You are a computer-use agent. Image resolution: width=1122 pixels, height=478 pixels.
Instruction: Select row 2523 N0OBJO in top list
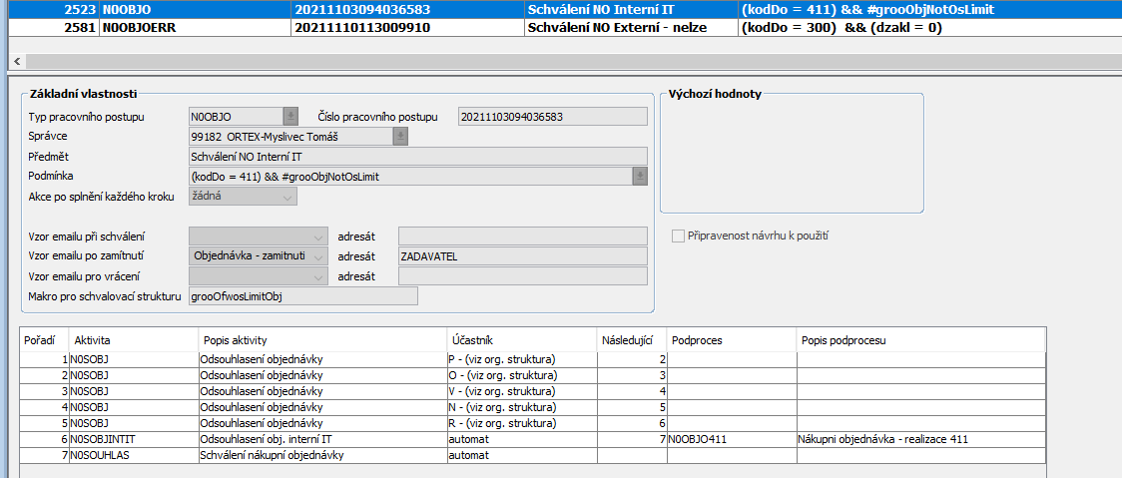(x=399, y=8)
